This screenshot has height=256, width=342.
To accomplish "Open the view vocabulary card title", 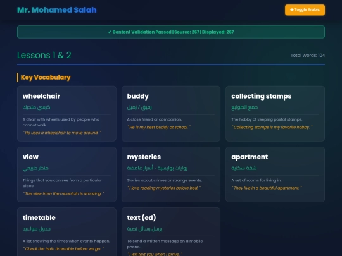I will [30, 157].
